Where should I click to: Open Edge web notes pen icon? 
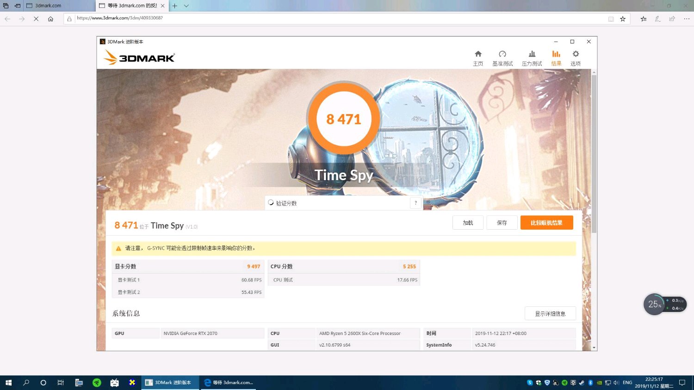pos(657,19)
